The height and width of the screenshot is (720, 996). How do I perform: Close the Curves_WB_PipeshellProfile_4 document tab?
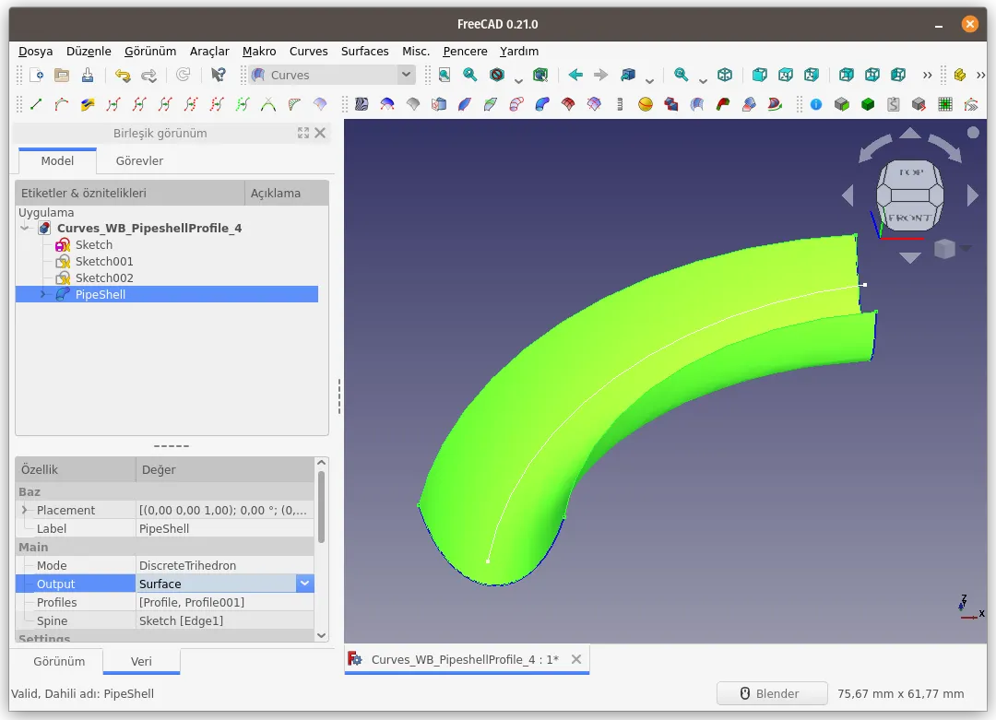pyautogui.click(x=576, y=660)
